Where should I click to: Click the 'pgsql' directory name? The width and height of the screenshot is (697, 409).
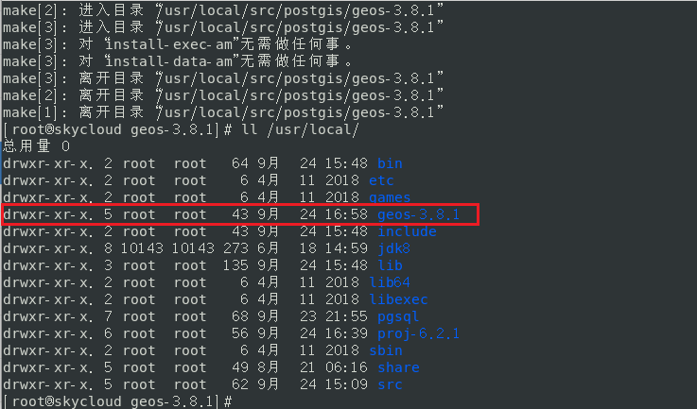(x=398, y=316)
